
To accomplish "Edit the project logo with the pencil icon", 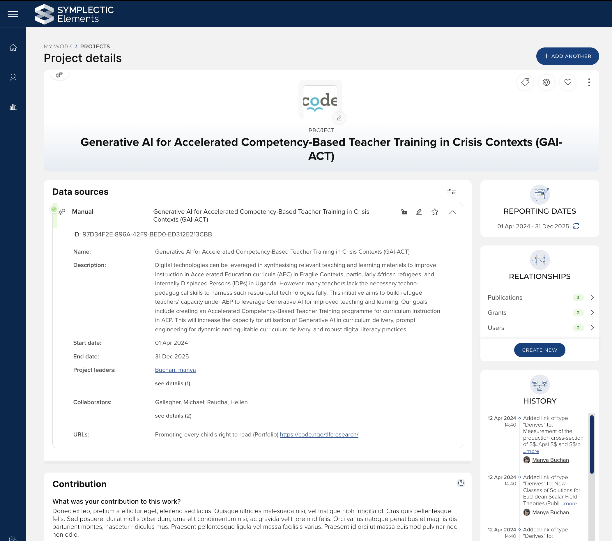I will click(339, 118).
